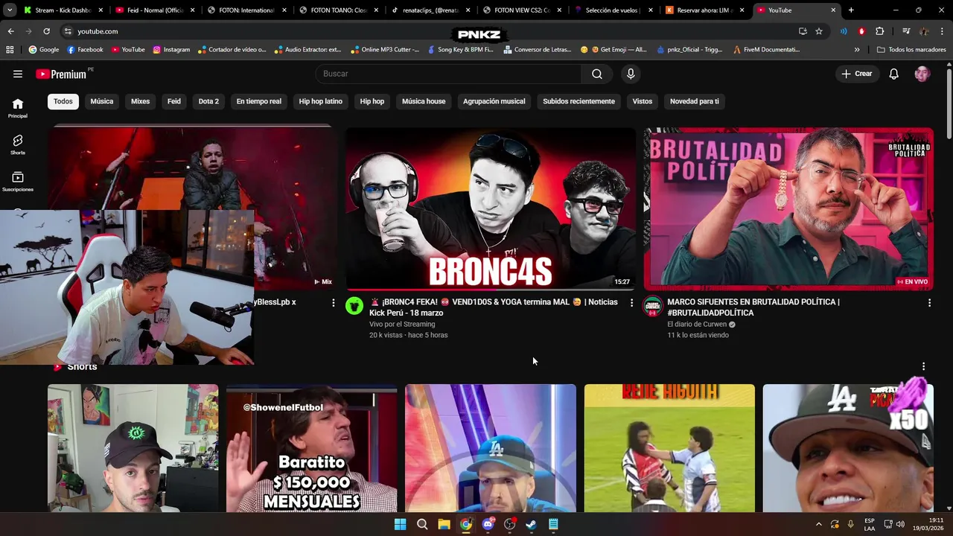The image size is (953, 536).
Task: Open the Chrome extensions puzzle icon
Action: pyautogui.click(x=879, y=31)
